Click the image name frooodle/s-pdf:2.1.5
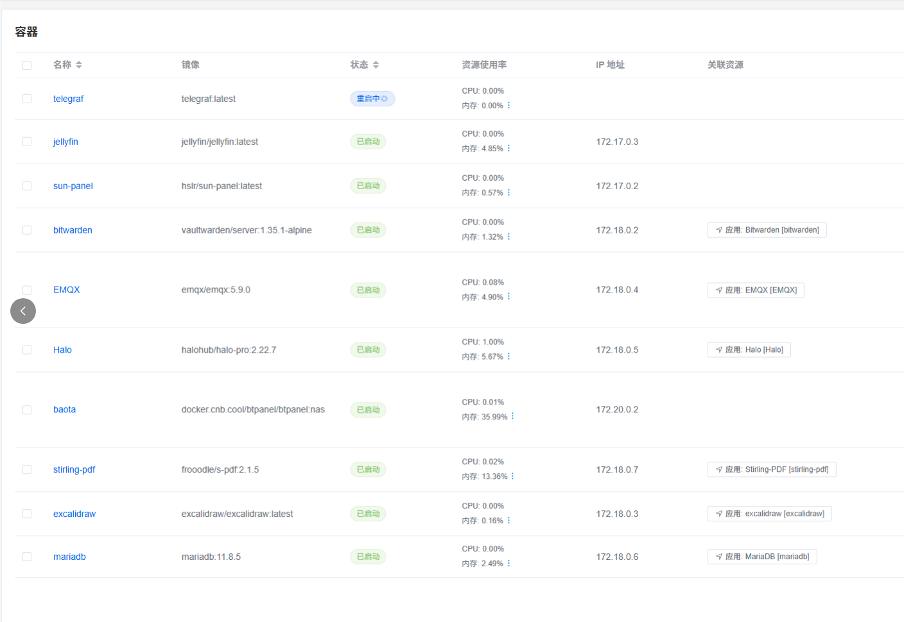 (220, 469)
